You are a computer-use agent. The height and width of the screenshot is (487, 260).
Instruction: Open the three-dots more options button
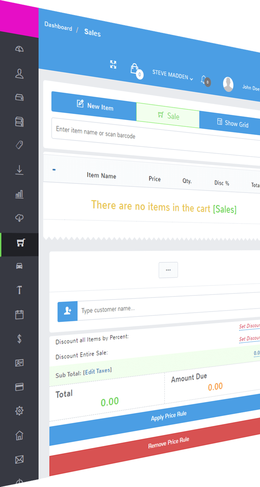pyautogui.click(x=168, y=270)
